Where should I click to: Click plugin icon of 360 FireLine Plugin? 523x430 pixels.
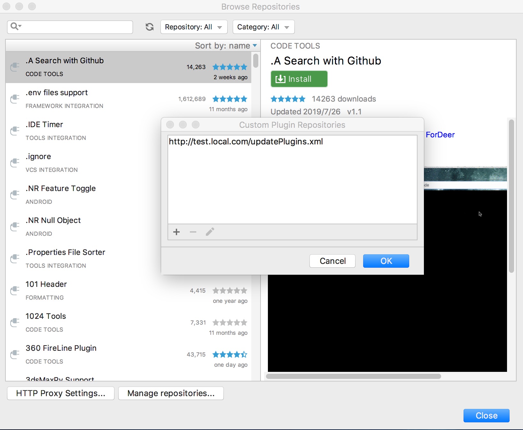[x=15, y=355]
